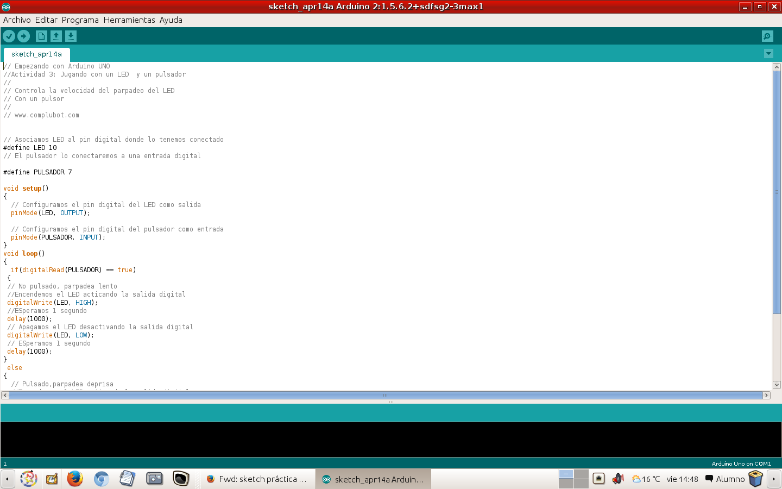782x489 pixels.
Task: Click the horizontal scrollbar right arrow
Action: [767, 396]
